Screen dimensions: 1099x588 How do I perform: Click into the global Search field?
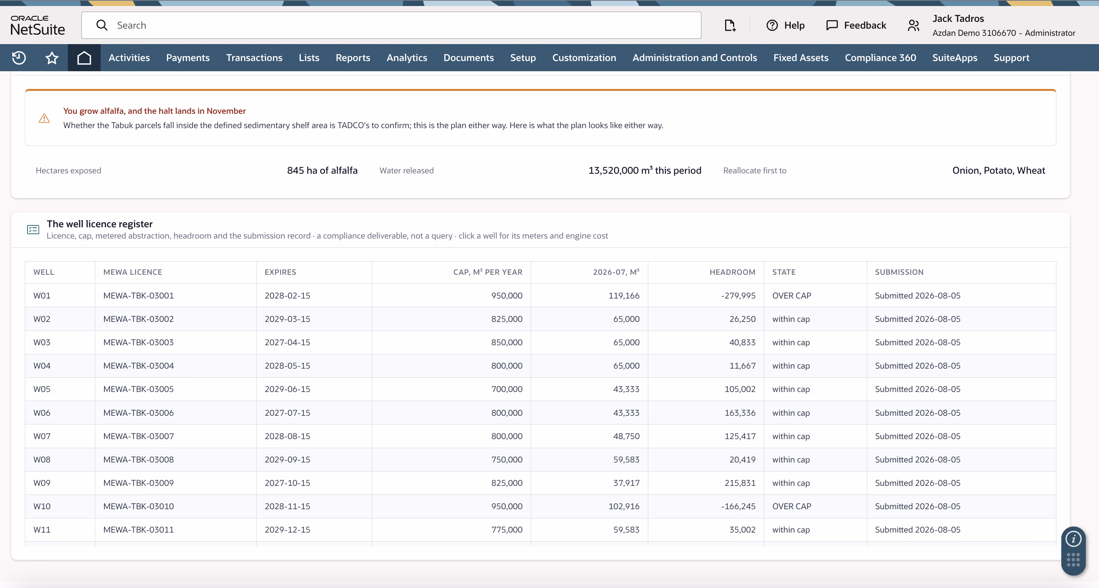(391, 25)
